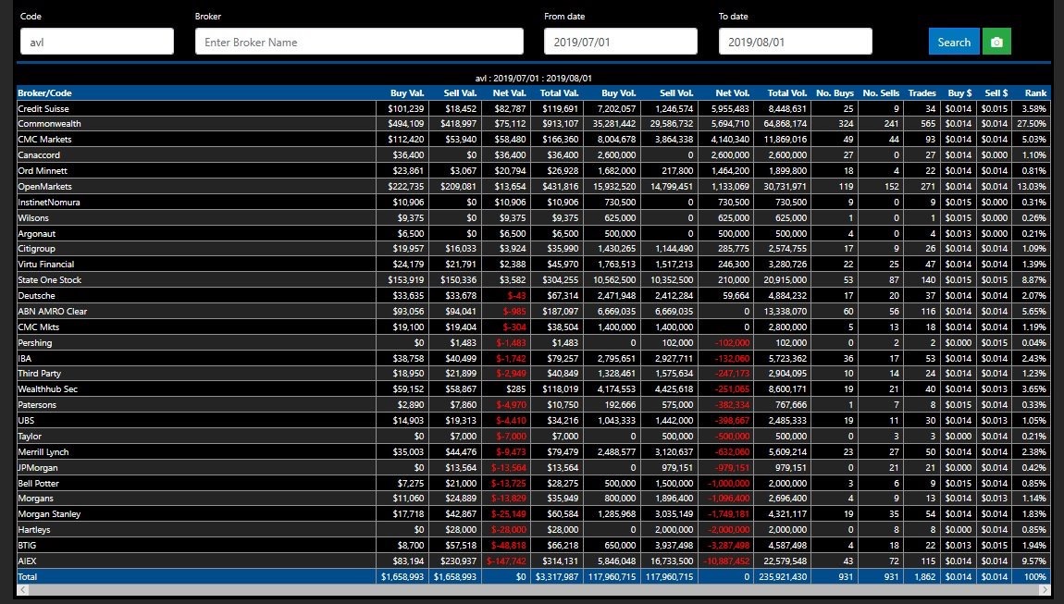The width and height of the screenshot is (1064, 604).
Task: Select the Credit Suisse broker row
Action: [x=533, y=108]
